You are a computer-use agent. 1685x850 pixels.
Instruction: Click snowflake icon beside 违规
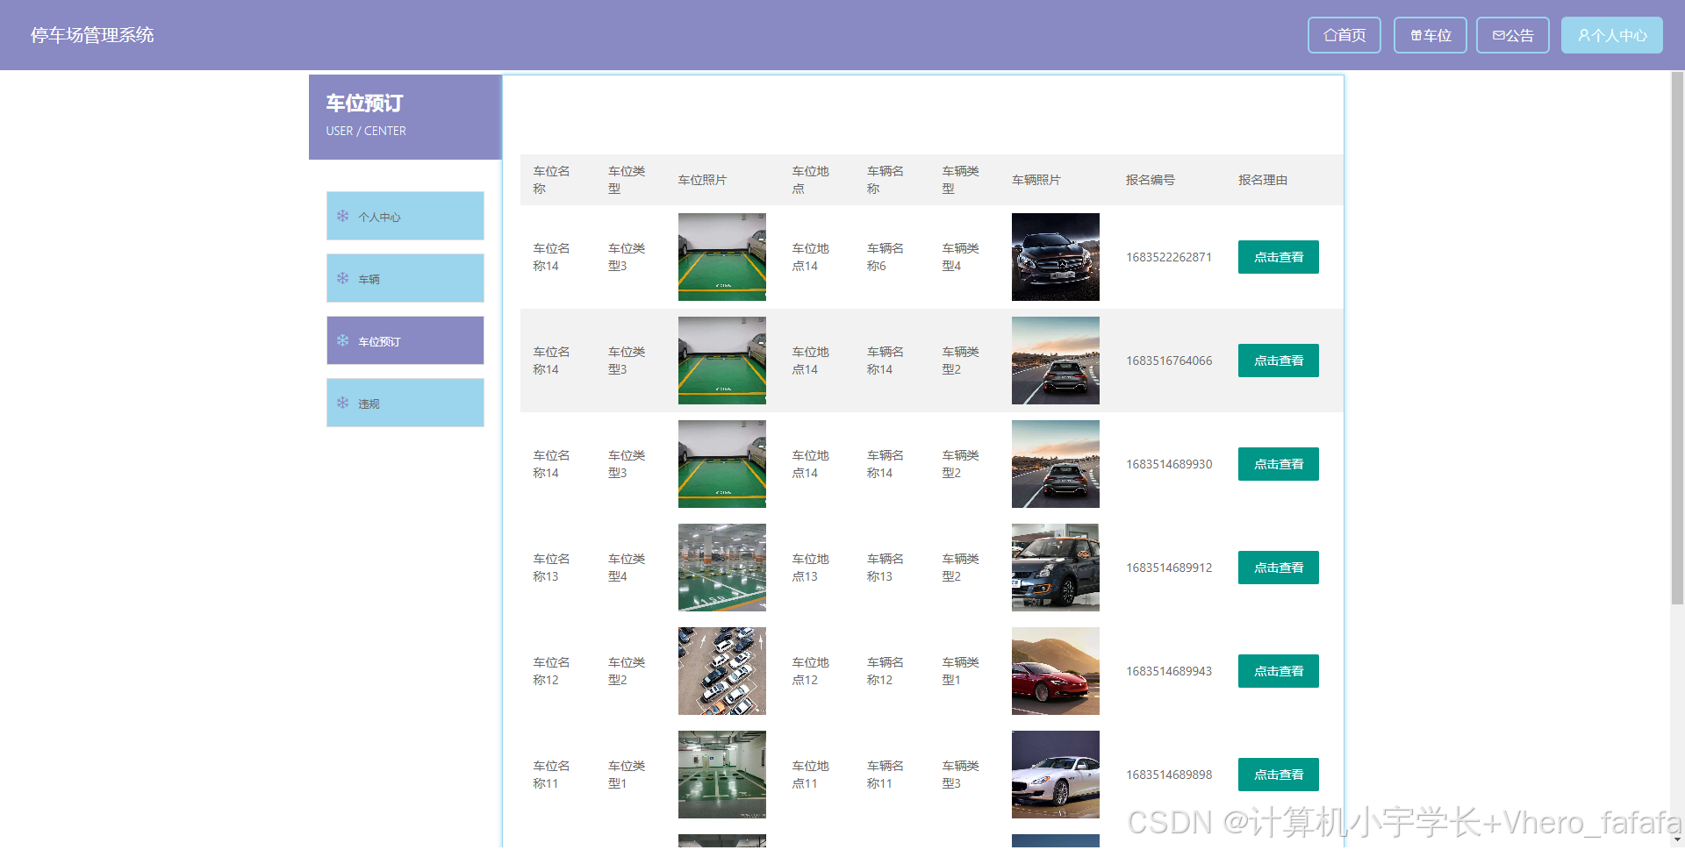(x=343, y=403)
